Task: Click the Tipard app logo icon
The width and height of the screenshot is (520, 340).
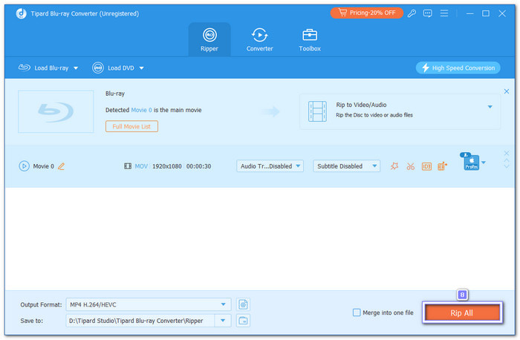Action: [x=22, y=13]
